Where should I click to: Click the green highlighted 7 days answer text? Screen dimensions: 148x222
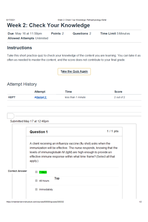[x=43, y=172]
